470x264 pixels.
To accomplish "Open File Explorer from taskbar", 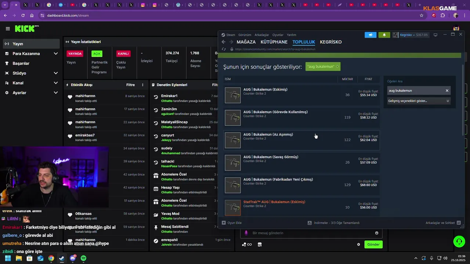I will 19,258.
